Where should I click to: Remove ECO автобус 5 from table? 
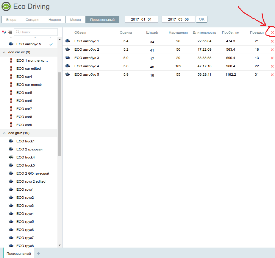coord(272,75)
